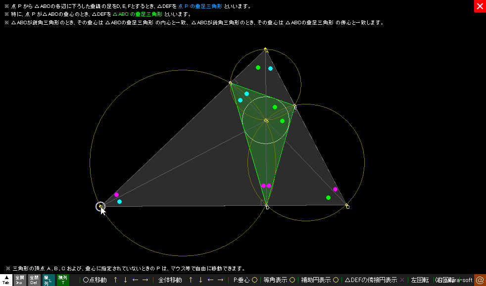The width and height of the screenshot is (486, 286).
Task: Click vertex D at the triangle base
Action: pyautogui.click(x=267, y=205)
